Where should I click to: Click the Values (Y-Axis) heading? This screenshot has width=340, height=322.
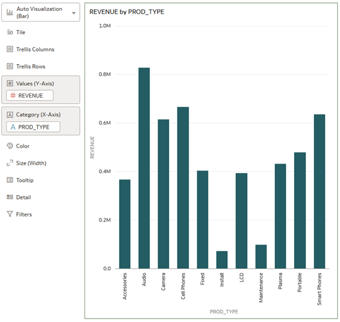point(35,83)
